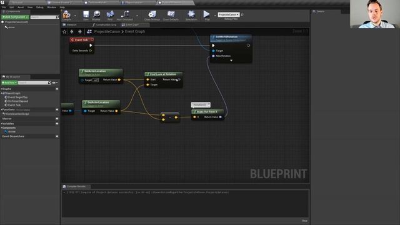
Task: Collapse the Components section in My Blueprint
Action: click(1, 127)
